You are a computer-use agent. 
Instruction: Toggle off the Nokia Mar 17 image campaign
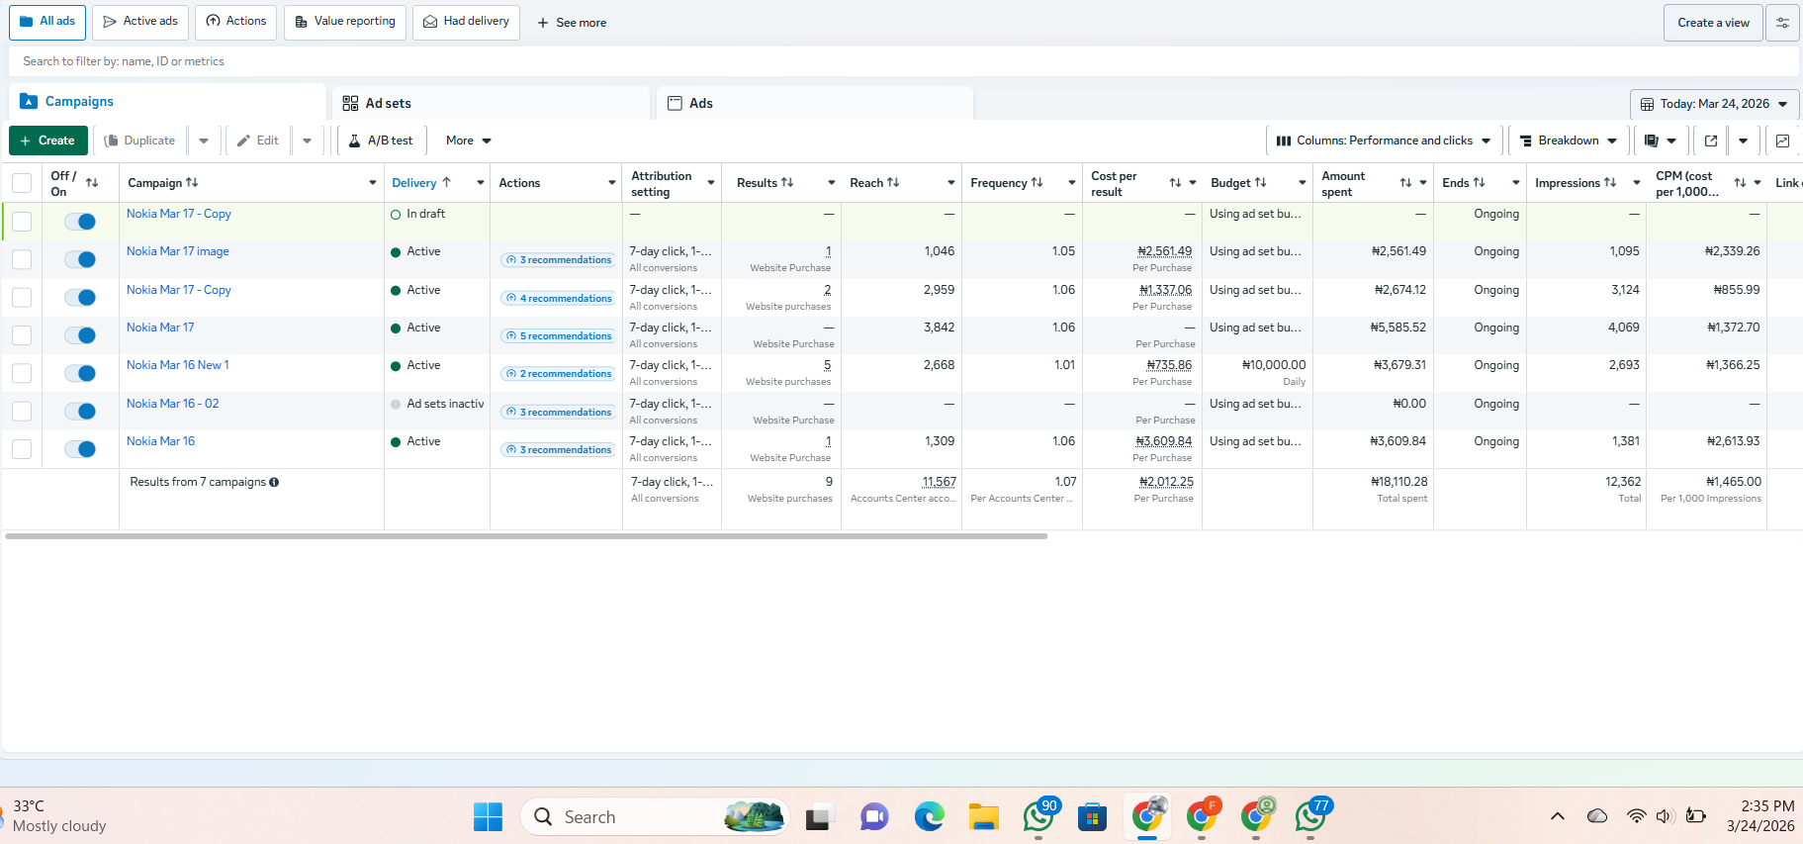pyautogui.click(x=80, y=260)
